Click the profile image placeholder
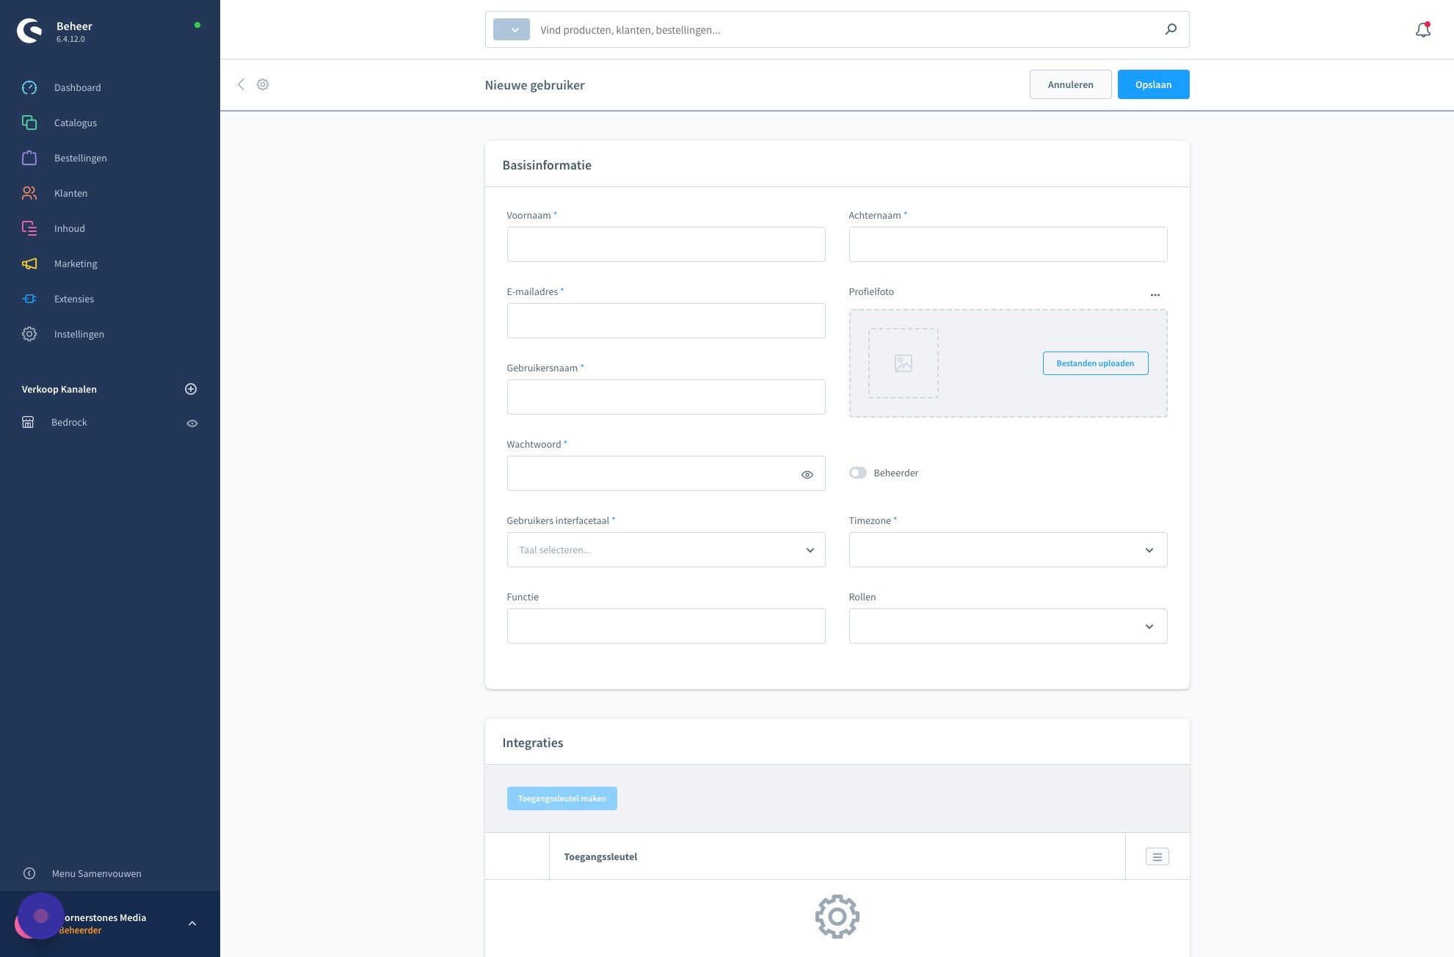 904,363
